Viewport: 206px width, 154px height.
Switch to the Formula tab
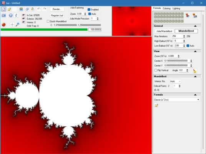[x=157, y=8]
